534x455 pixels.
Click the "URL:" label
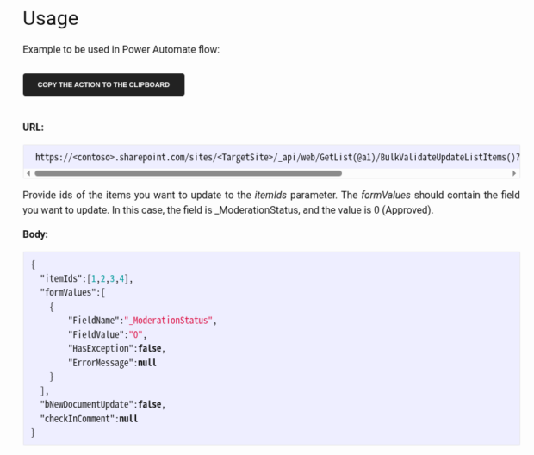pos(33,128)
